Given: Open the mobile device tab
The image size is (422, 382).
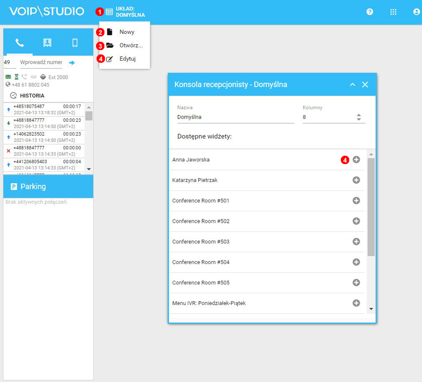Looking at the screenshot, I should tap(75, 43).
